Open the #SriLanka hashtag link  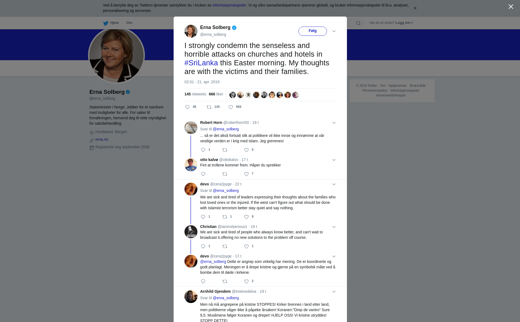pyautogui.click(x=201, y=63)
